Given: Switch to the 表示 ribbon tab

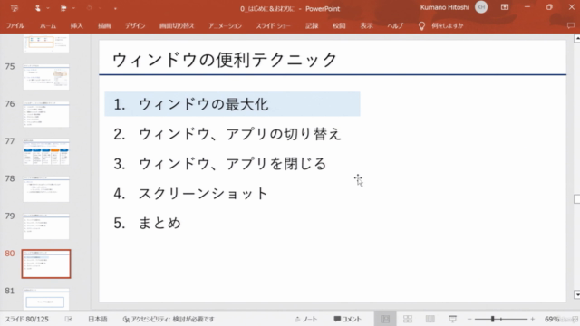Looking at the screenshot, I should pyautogui.click(x=366, y=26).
